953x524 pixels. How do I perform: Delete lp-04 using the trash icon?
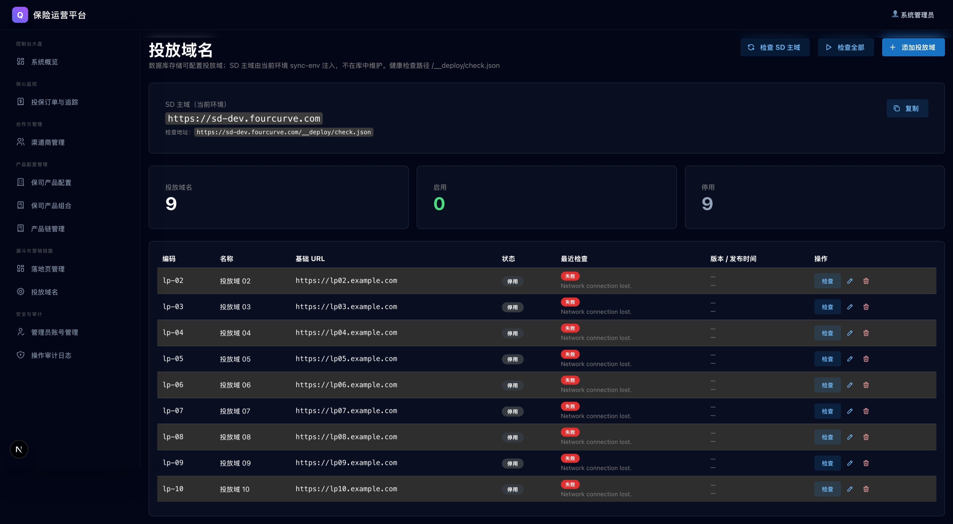point(866,333)
